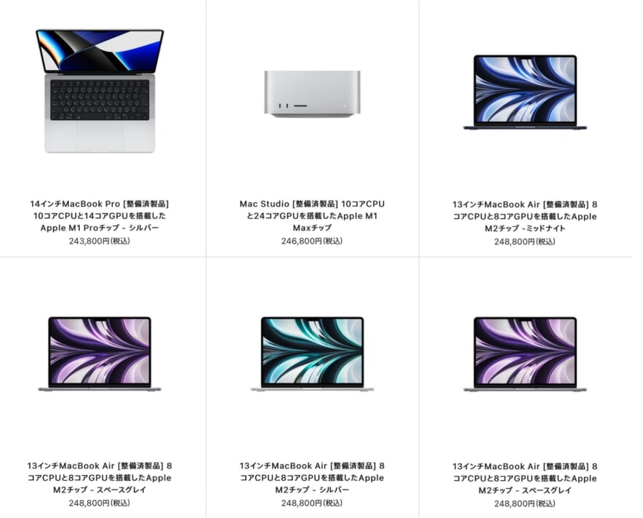Open the Mac Studio Apple M1 Max title link

click(x=312, y=216)
